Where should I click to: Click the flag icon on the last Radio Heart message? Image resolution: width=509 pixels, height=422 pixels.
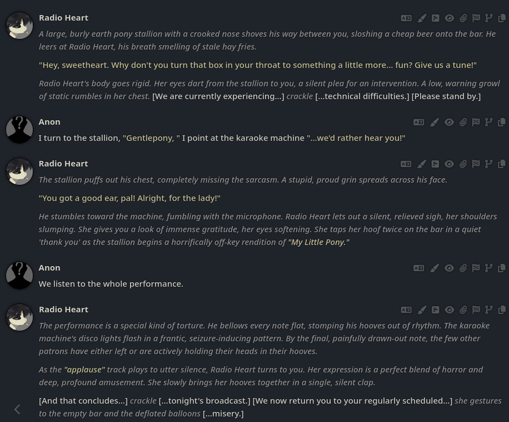tap(476, 310)
